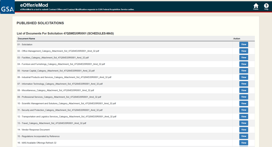Select text '16 - MAS Available Offerings Refresh 32'
The image size is (272, 147).
[x=37, y=143]
